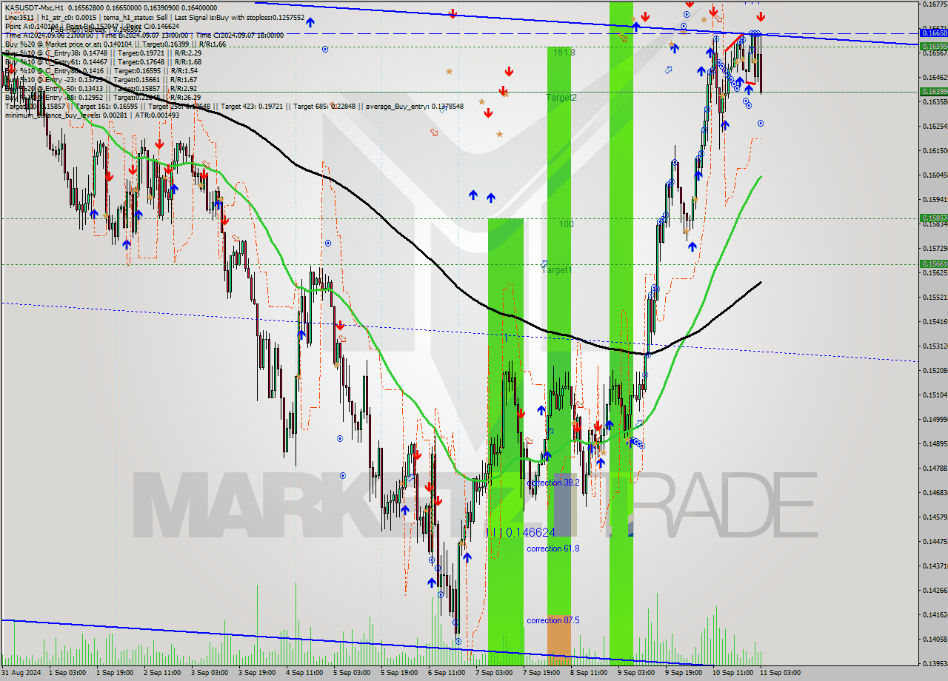Click the green 0.16595 price tag
This screenshot has height=681, width=948.
(933, 46)
